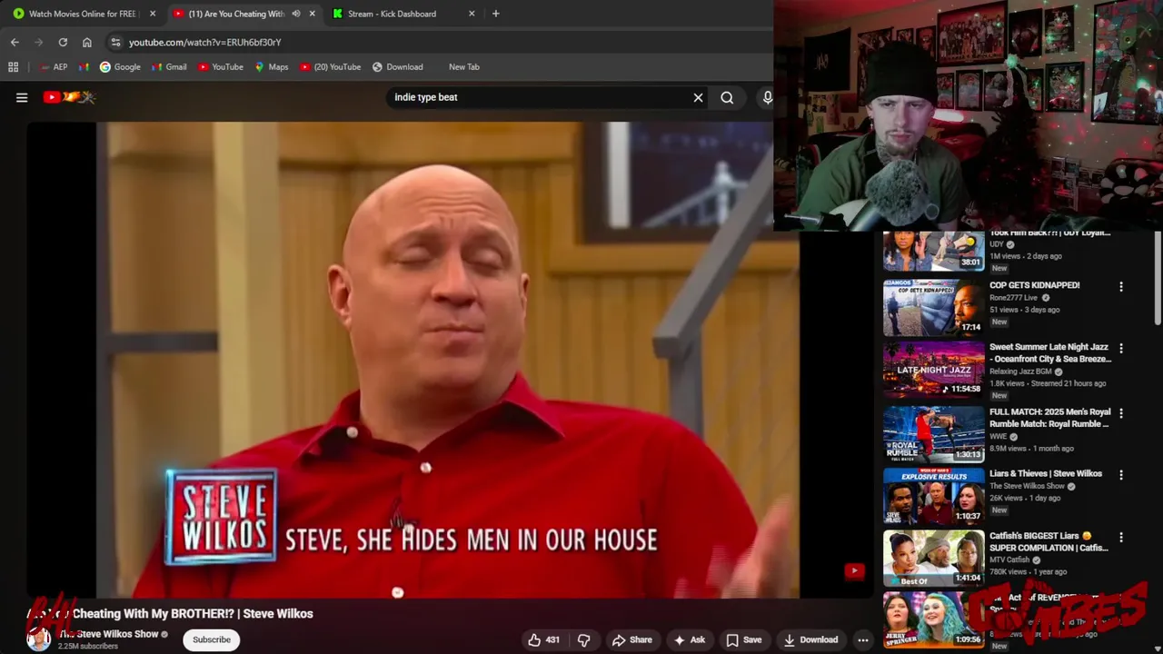Open COP GETS KIDNAPPED video thumbnail
The image size is (1163, 654).
pyautogui.click(x=934, y=307)
